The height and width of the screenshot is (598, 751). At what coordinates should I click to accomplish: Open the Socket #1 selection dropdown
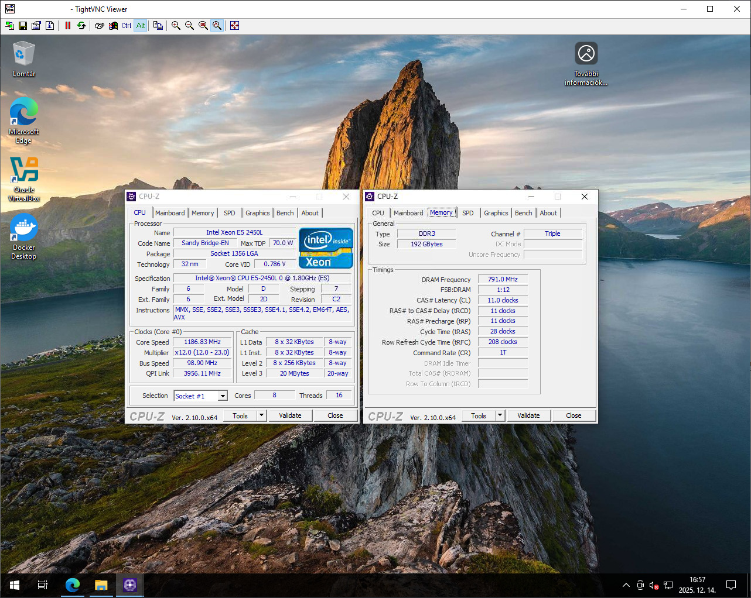[x=223, y=396]
